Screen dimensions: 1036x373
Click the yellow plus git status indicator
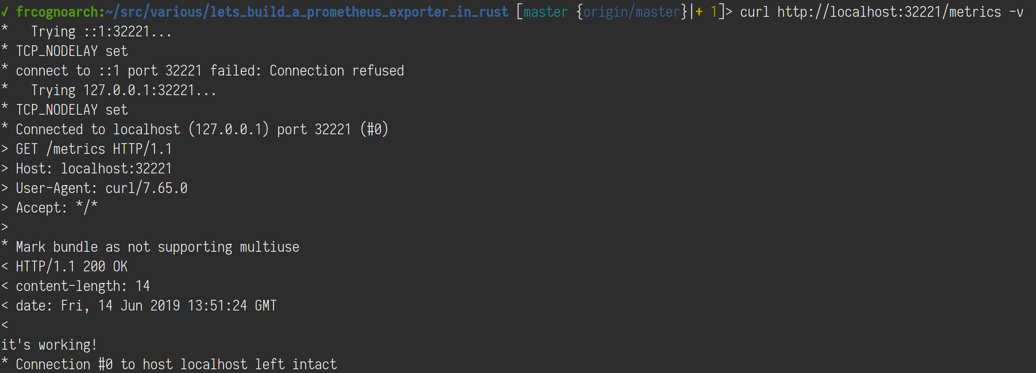pyautogui.click(x=699, y=12)
